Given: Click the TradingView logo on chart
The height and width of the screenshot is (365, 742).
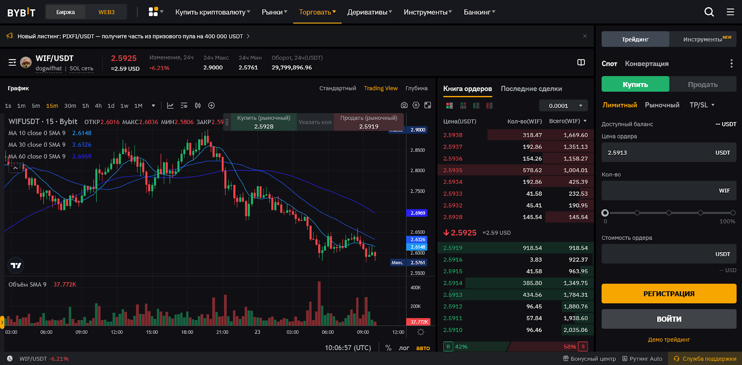Looking at the screenshot, I should click(16, 265).
